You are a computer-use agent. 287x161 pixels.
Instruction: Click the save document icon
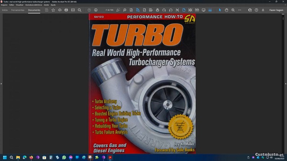[47, 10]
